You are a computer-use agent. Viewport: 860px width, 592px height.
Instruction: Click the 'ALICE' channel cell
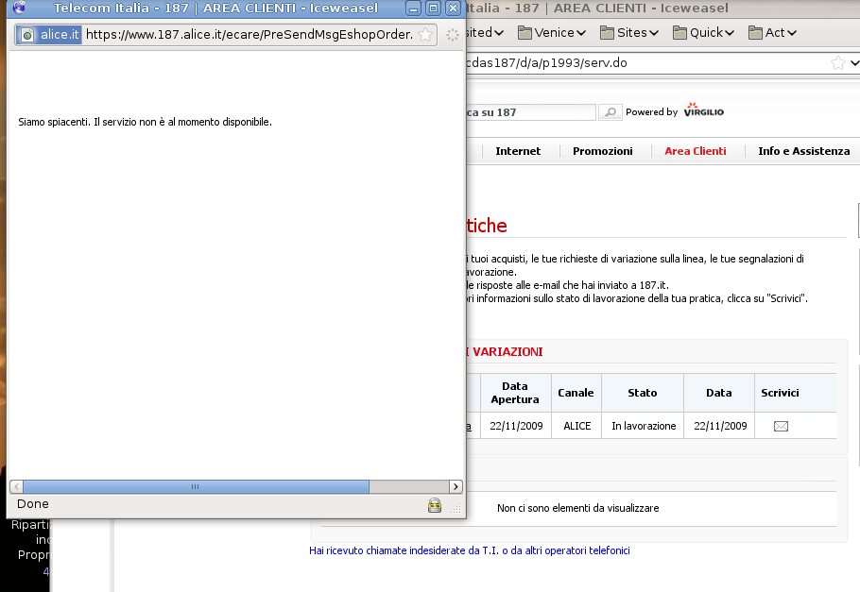coord(577,426)
